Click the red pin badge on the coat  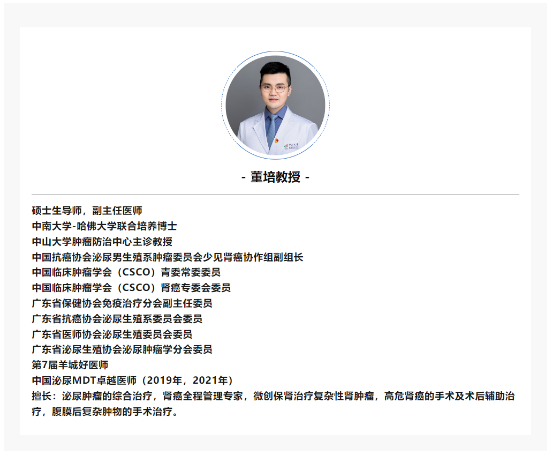[277, 143]
